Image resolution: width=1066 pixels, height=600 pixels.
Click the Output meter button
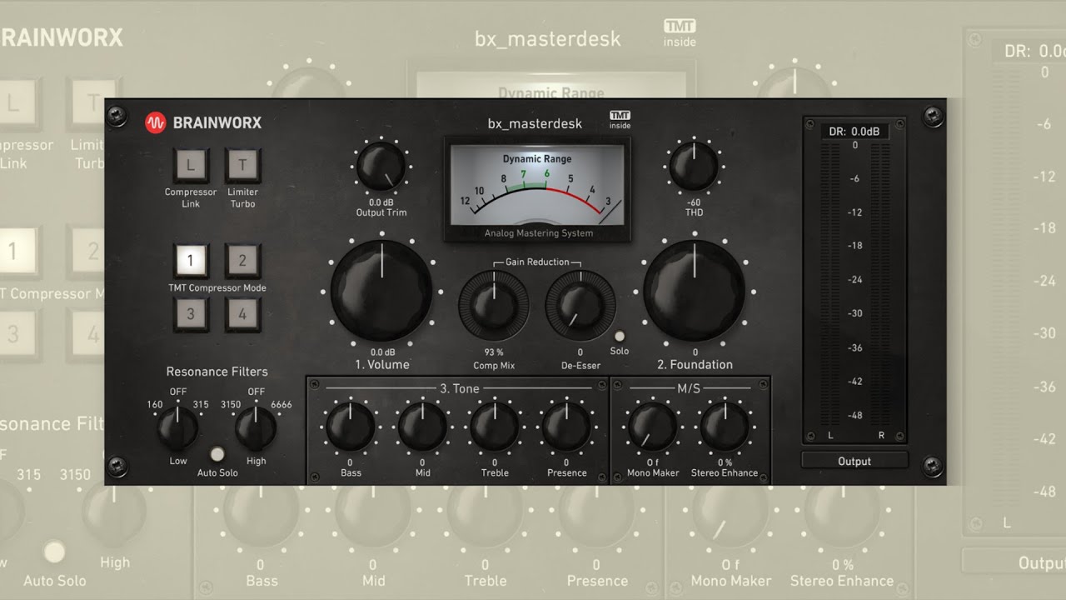[x=854, y=461]
